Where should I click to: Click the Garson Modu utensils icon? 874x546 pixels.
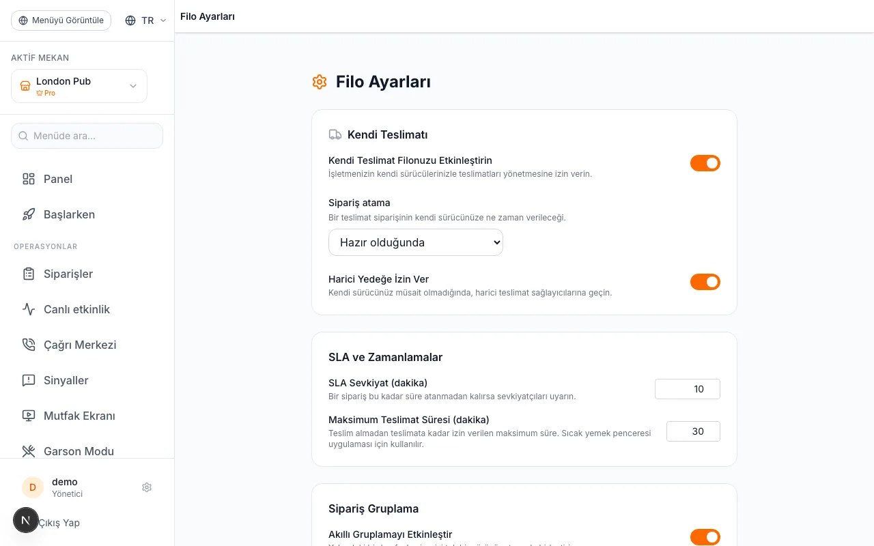pyautogui.click(x=29, y=451)
